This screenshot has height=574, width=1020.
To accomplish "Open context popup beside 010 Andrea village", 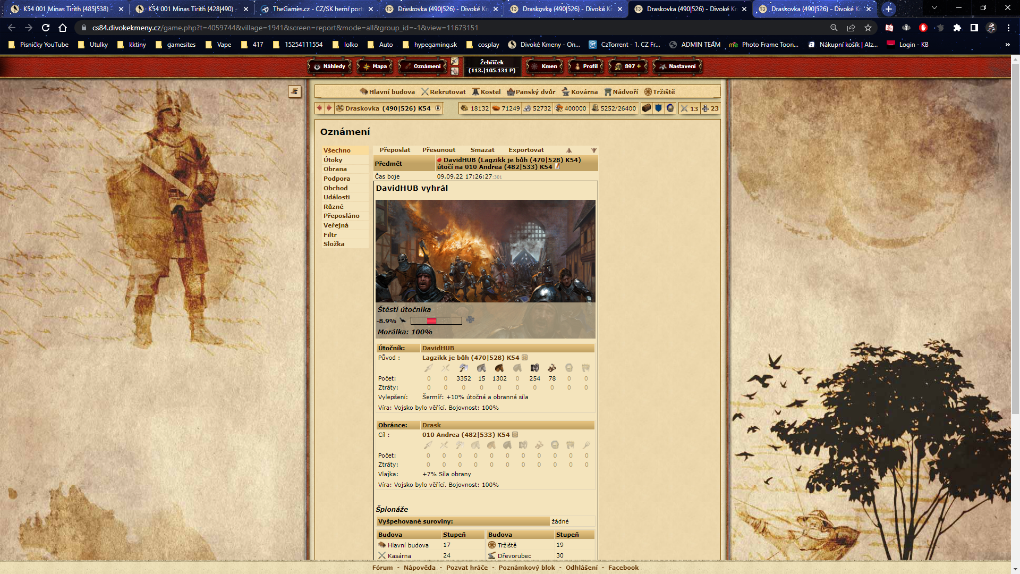I will pyautogui.click(x=515, y=435).
